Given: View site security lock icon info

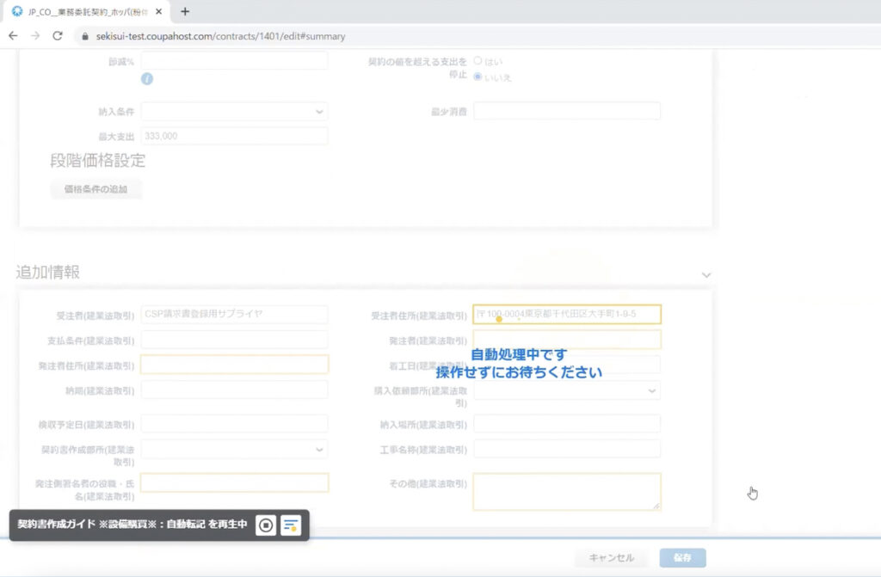Looking at the screenshot, I should [x=84, y=36].
